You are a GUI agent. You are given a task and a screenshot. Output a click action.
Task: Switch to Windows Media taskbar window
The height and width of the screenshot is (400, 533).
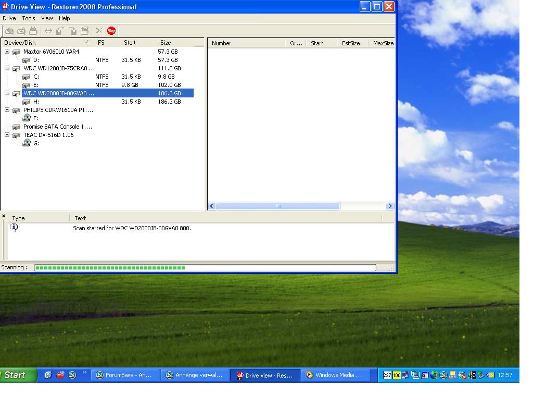click(335, 375)
